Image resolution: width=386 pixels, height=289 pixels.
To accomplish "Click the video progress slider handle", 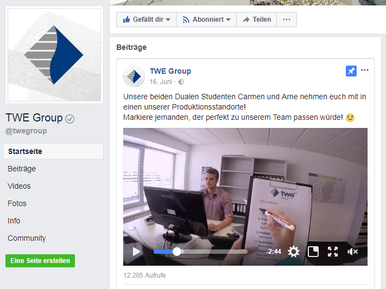I will (x=177, y=252).
